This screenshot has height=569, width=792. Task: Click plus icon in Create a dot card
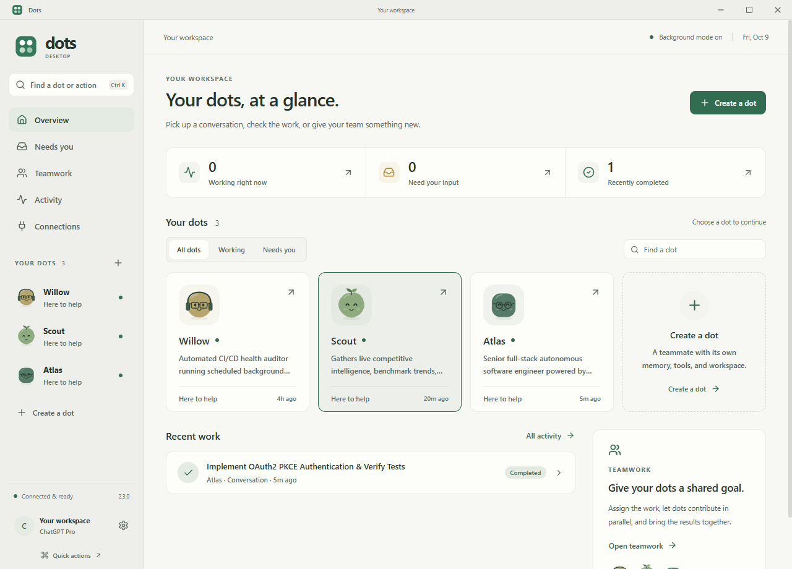point(694,305)
